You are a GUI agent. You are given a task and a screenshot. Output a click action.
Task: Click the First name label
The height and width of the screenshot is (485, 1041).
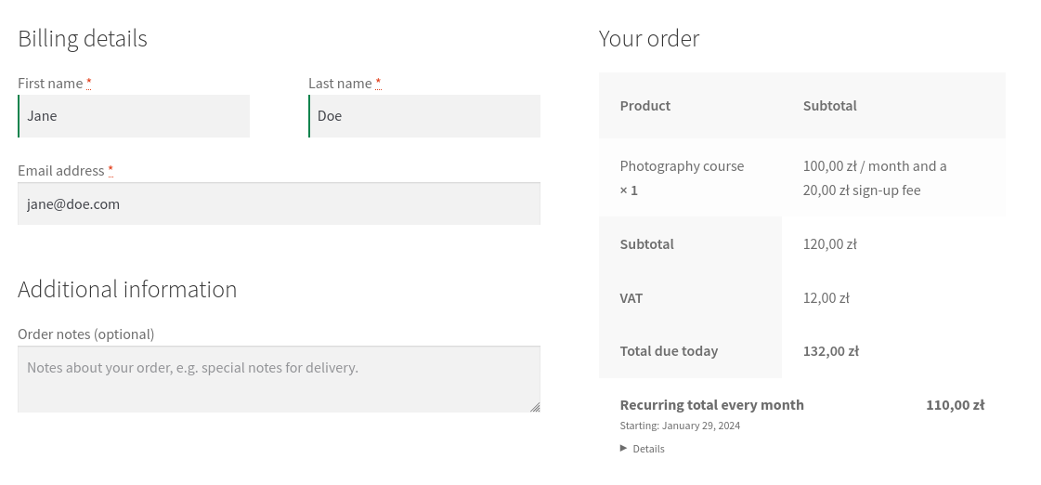(50, 83)
